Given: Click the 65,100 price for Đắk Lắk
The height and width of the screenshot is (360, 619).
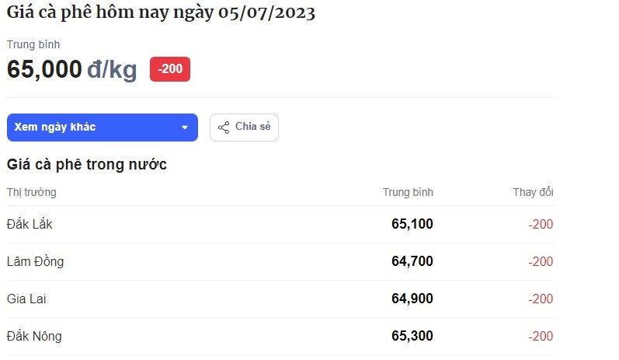Looking at the screenshot, I should tap(412, 224).
